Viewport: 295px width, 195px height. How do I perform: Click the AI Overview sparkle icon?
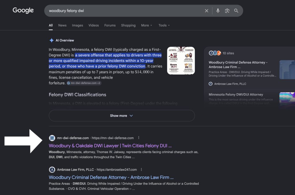tap(51, 40)
